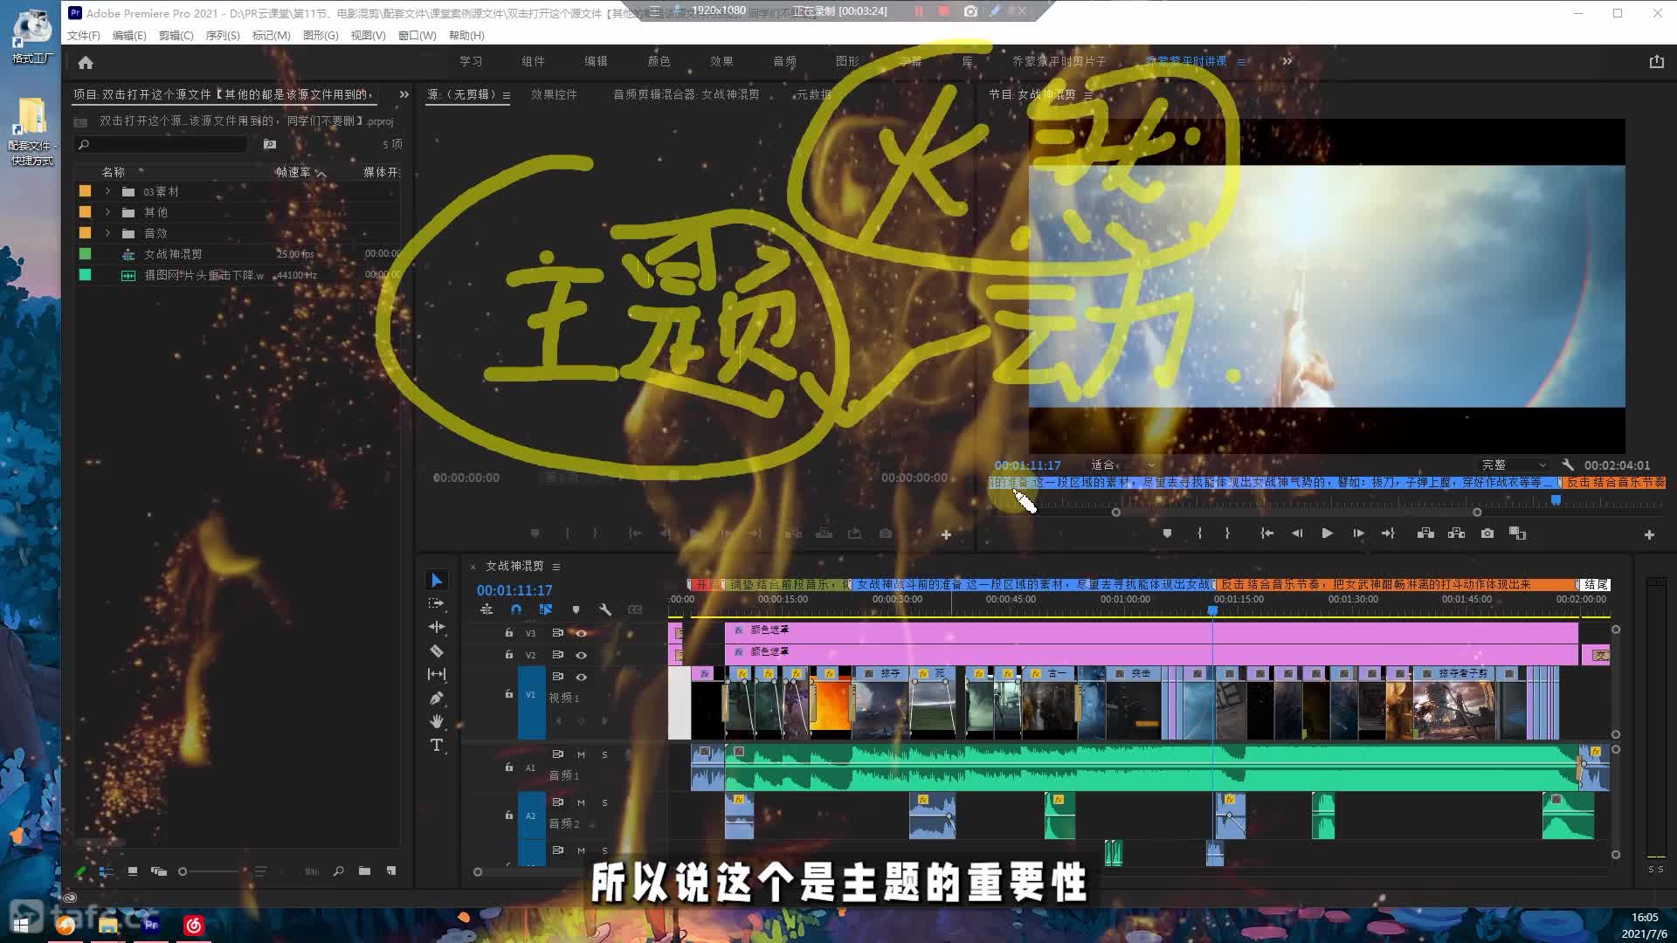
Task: Export a frame with the camera icon
Action: pos(1487,533)
